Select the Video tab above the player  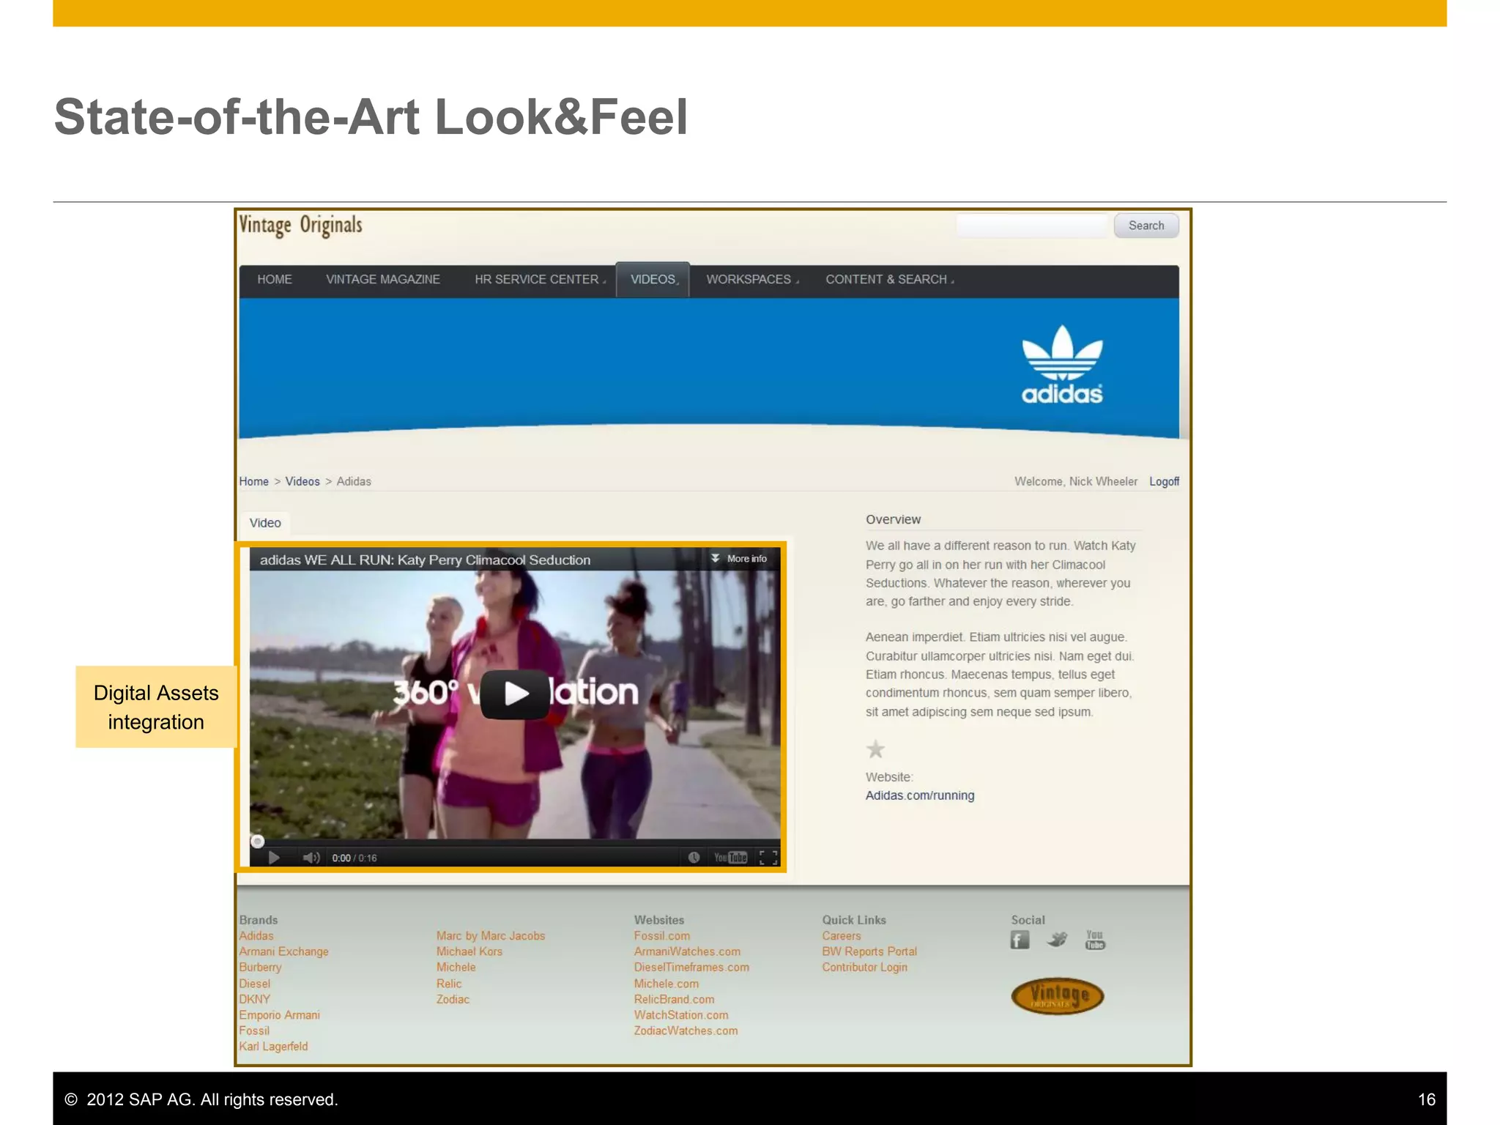point(265,523)
